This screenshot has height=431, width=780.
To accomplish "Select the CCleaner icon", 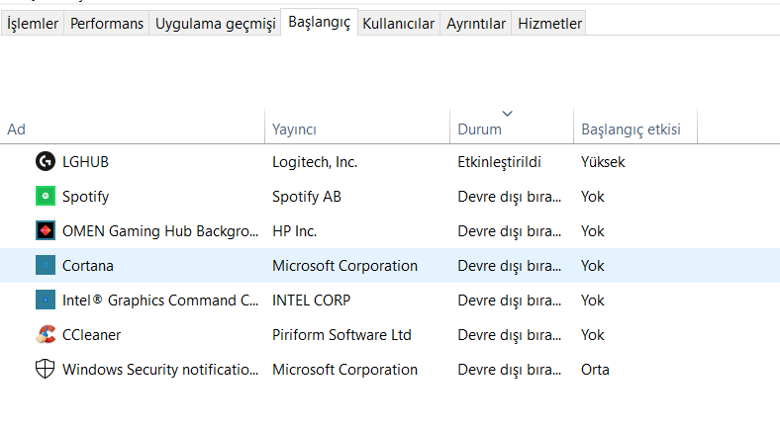I will [x=45, y=334].
